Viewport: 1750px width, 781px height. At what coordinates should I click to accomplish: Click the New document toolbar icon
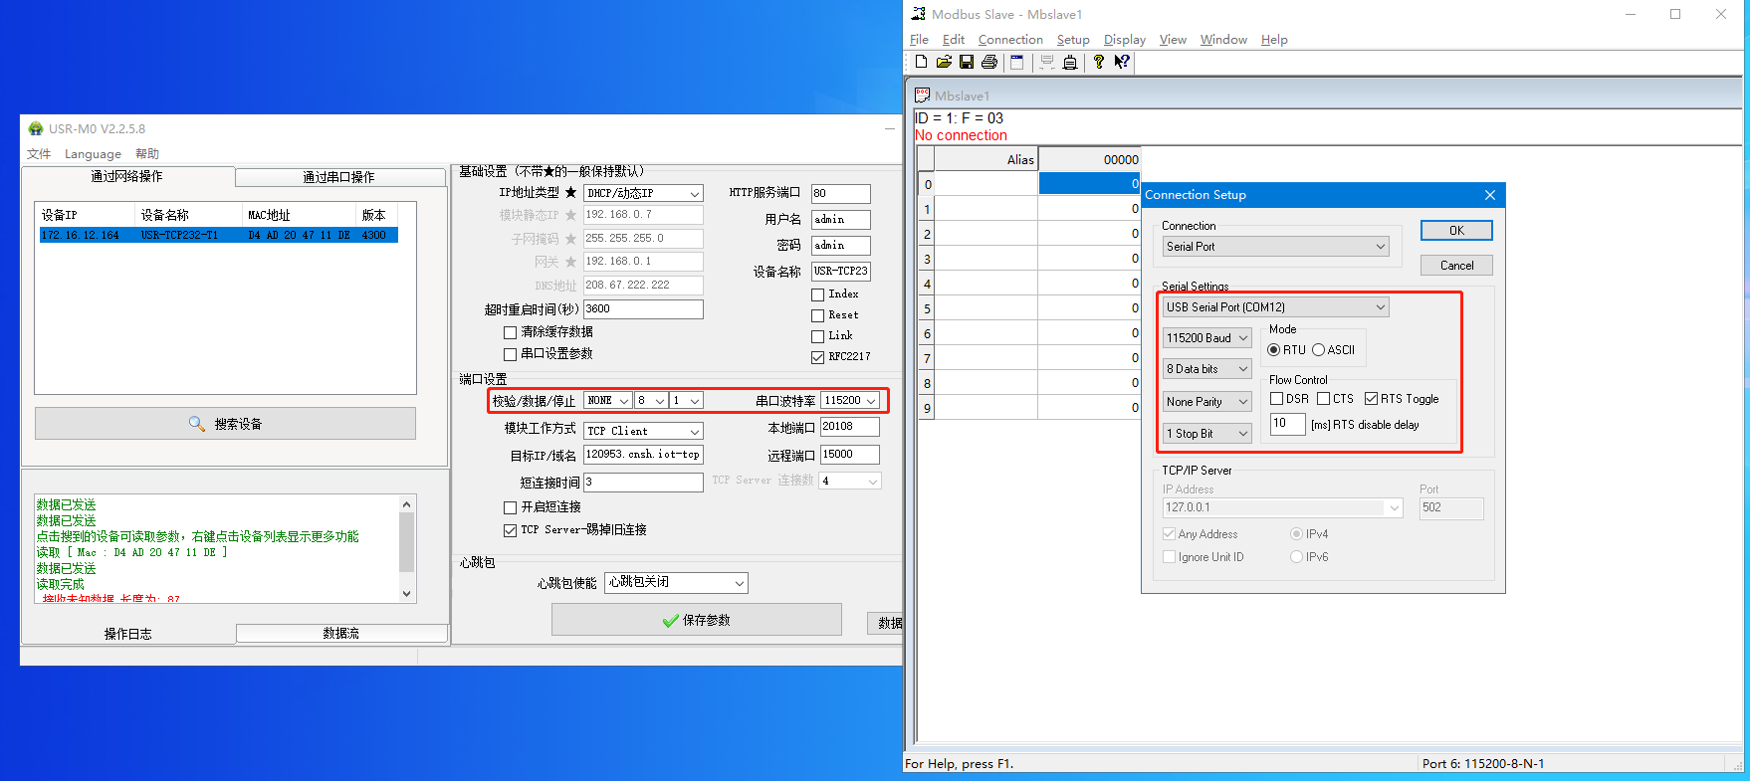tap(921, 62)
